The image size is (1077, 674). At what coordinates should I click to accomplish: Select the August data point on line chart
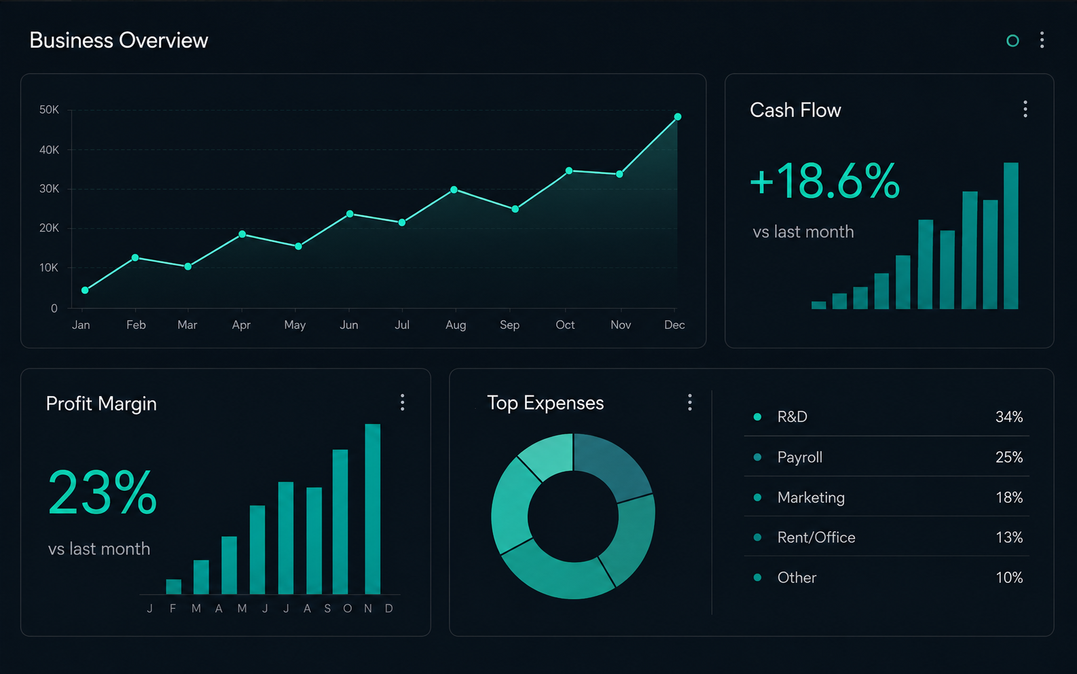pyautogui.click(x=454, y=190)
